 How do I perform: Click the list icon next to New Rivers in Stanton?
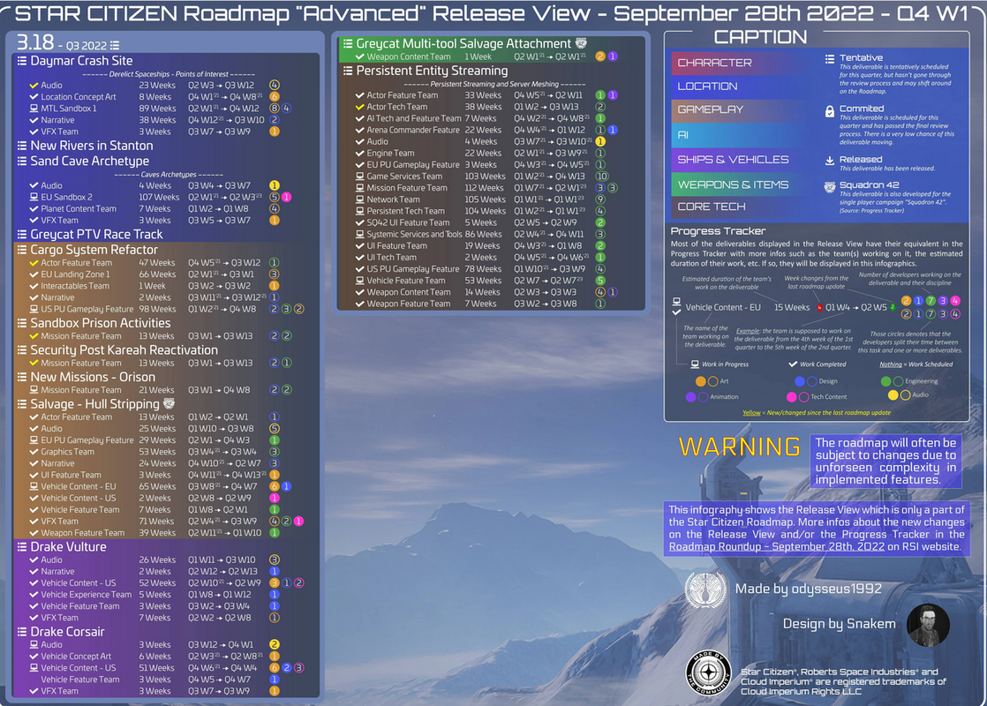coord(22,146)
